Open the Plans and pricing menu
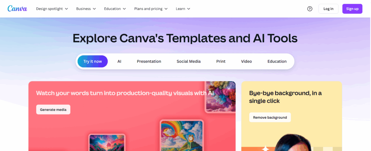This screenshot has width=371, height=151. (151, 9)
